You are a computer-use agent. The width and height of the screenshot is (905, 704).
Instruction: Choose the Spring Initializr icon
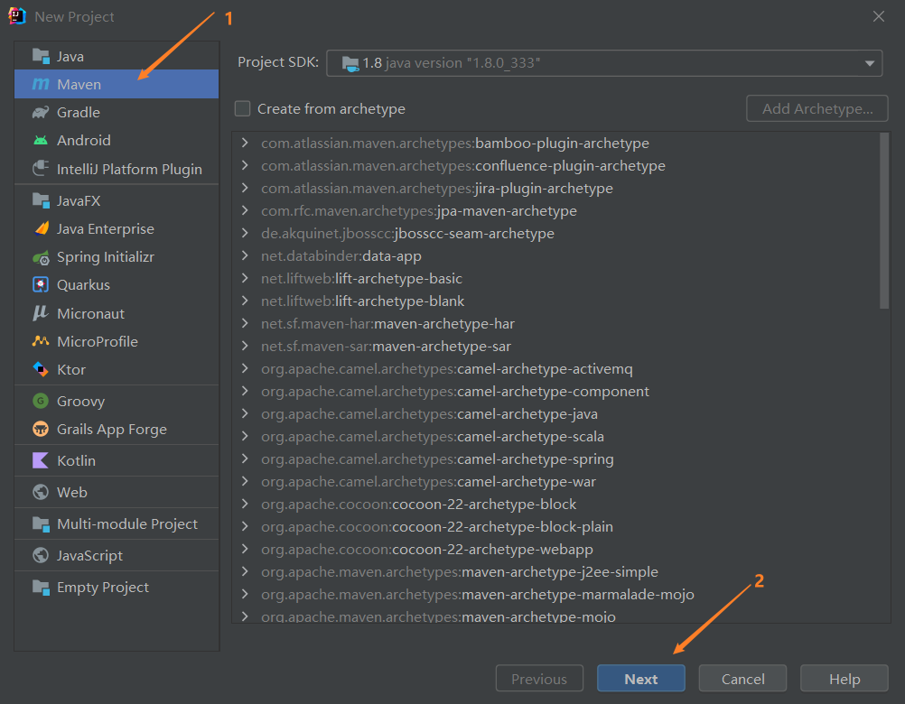click(x=41, y=257)
